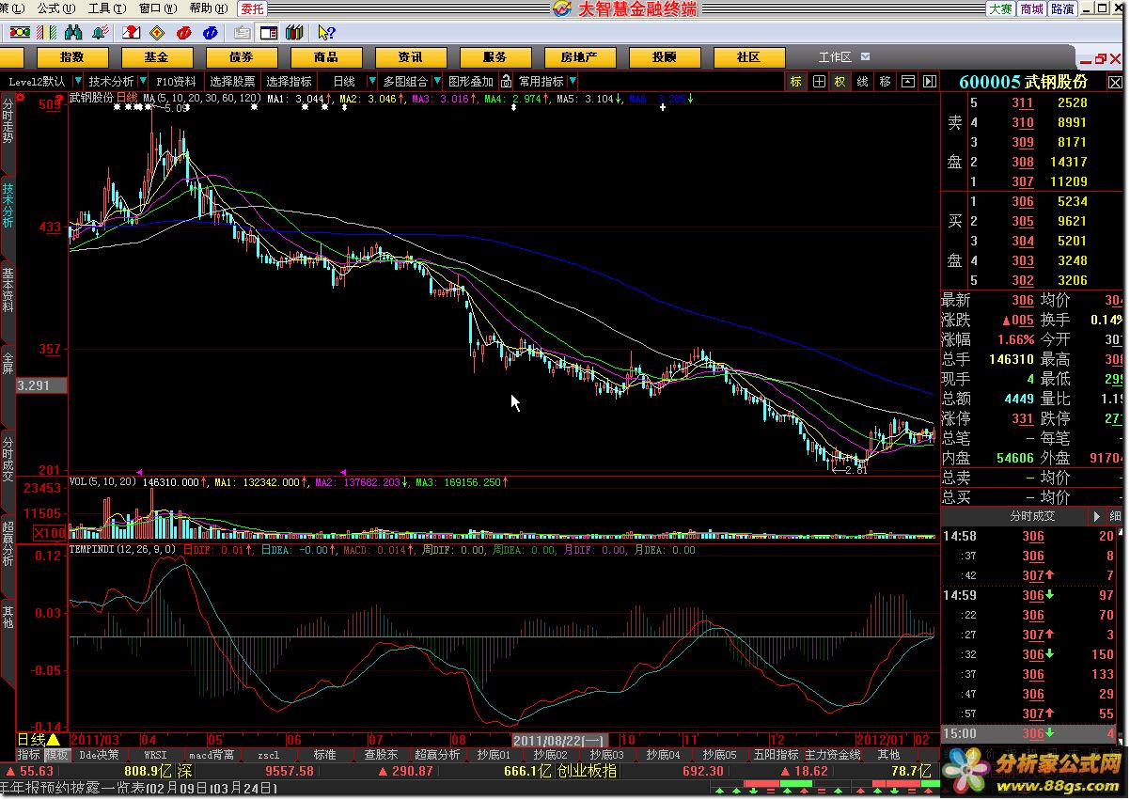Click the traffic light toolbar icon

[18, 32]
